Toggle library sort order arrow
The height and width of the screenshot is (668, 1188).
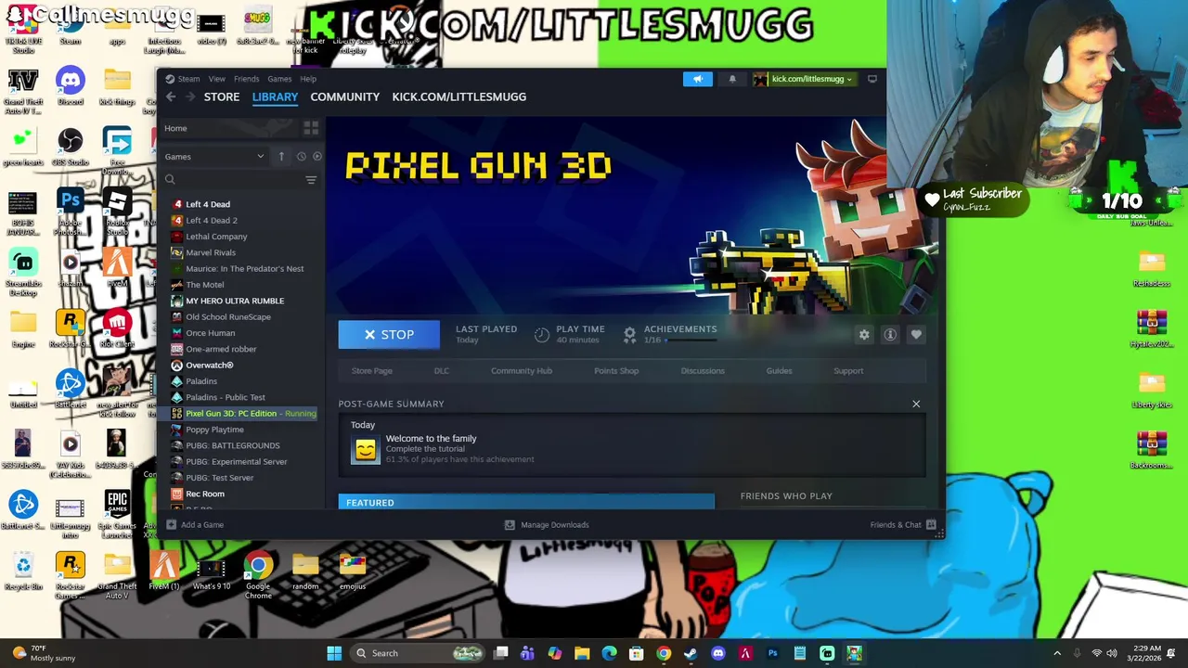(281, 157)
